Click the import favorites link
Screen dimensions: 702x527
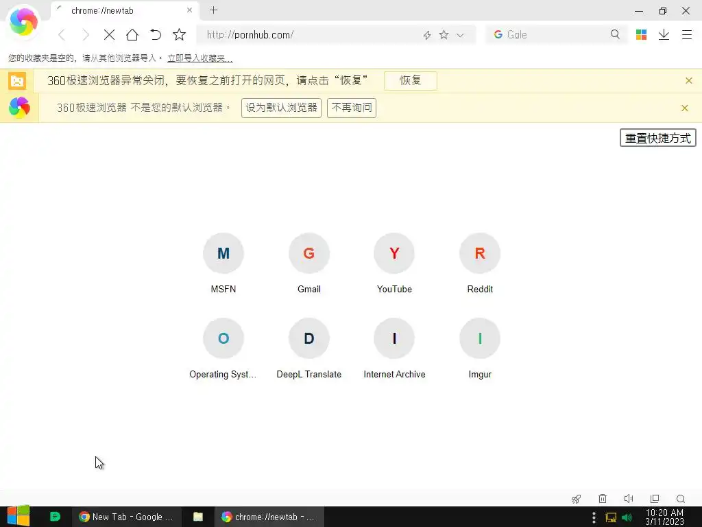[199, 58]
